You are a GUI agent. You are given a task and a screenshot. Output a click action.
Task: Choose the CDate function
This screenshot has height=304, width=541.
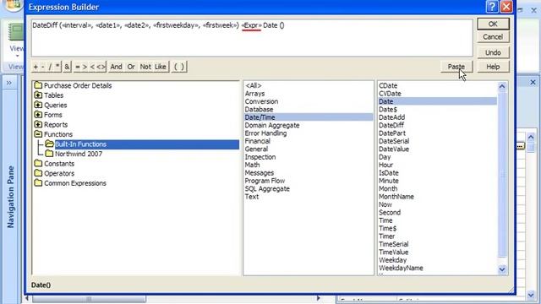(388, 85)
